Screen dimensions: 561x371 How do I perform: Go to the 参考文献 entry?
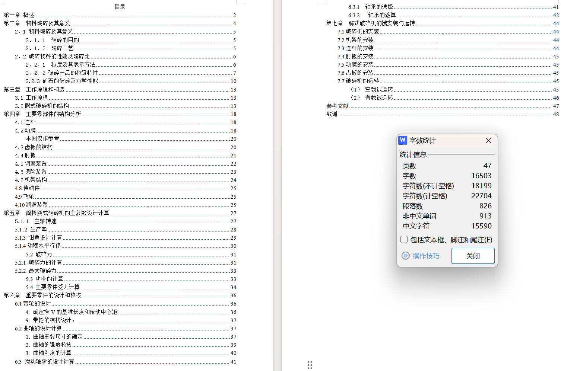[x=443, y=106]
